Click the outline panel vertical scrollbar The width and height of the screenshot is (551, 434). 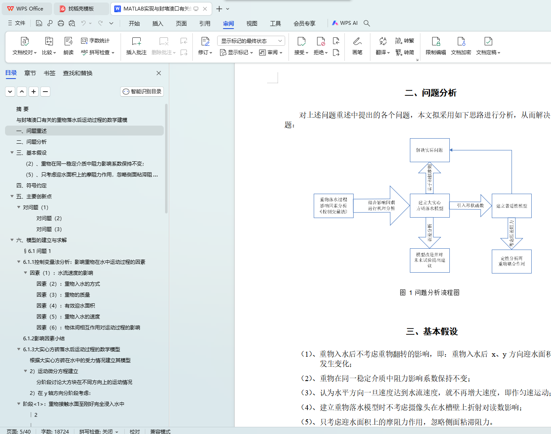(x=166, y=159)
